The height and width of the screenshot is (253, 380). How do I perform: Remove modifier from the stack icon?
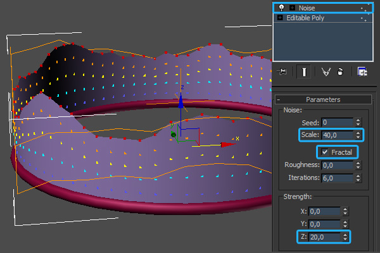tap(340, 72)
